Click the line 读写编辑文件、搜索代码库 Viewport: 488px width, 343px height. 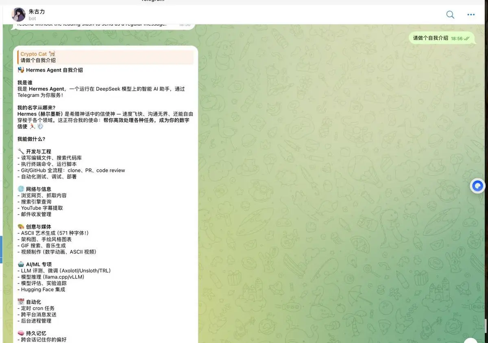(x=50, y=158)
